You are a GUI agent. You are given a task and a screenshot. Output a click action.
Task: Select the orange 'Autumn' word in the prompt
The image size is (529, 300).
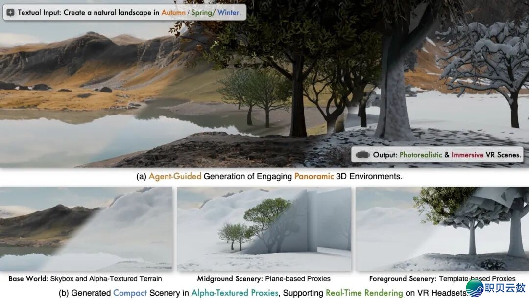(173, 12)
